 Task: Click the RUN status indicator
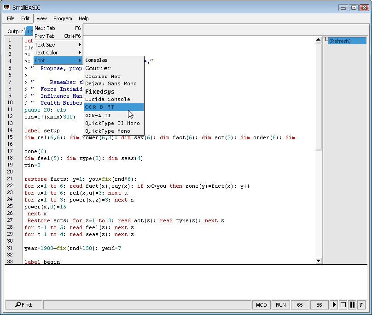pos(281,305)
